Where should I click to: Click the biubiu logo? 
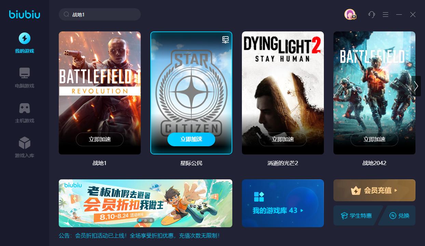click(x=25, y=14)
